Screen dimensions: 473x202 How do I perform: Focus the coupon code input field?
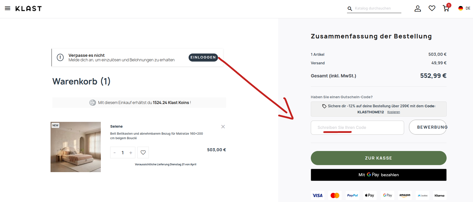[357, 128]
